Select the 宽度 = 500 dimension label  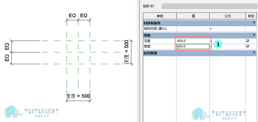pos(78,96)
